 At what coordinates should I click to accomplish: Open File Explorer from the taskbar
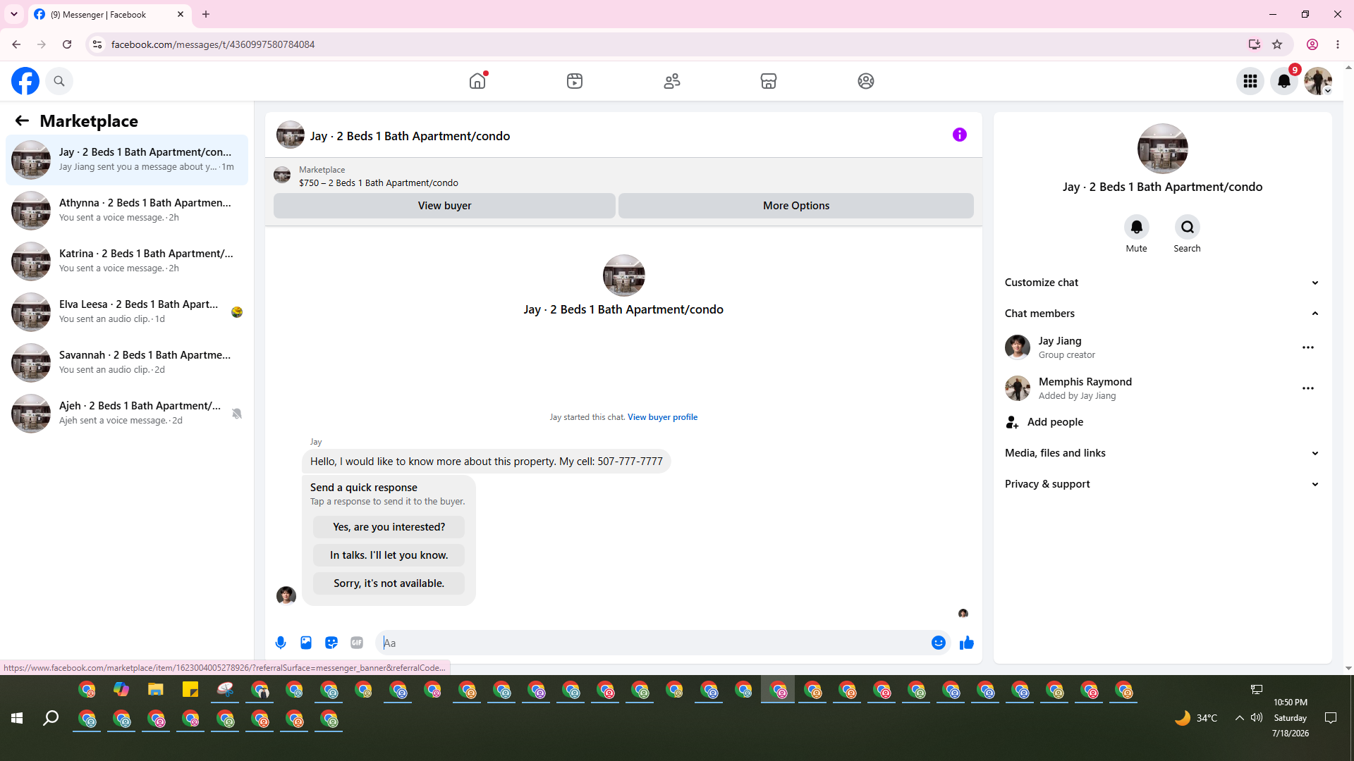pyautogui.click(x=156, y=690)
